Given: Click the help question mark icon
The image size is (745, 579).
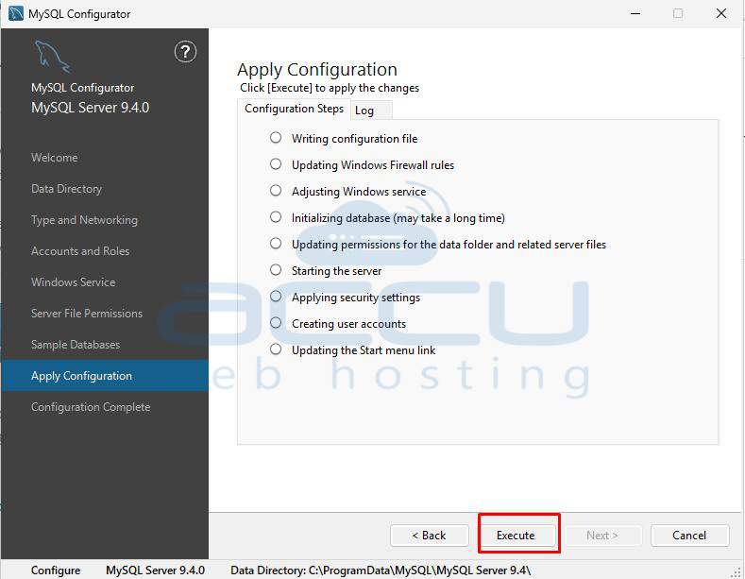Looking at the screenshot, I should [185, 52].
